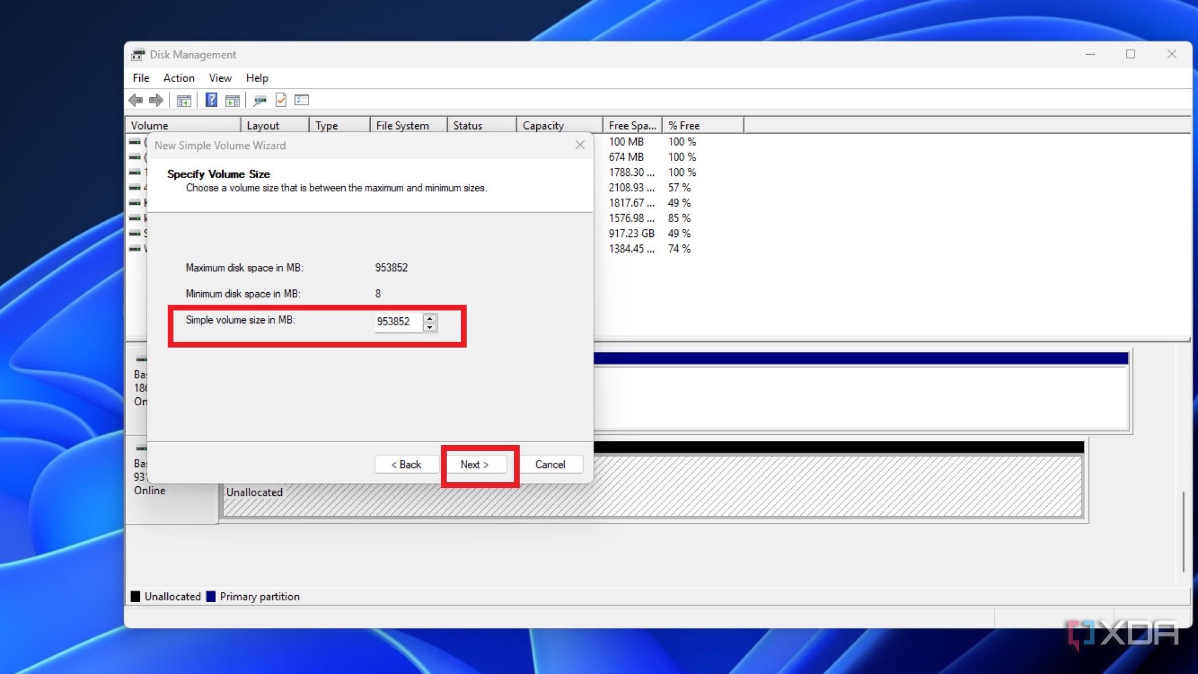The height and width of the screenshot is (674, 1198).
Task: Sort by the Status column header
Action: tap(483, 126)
